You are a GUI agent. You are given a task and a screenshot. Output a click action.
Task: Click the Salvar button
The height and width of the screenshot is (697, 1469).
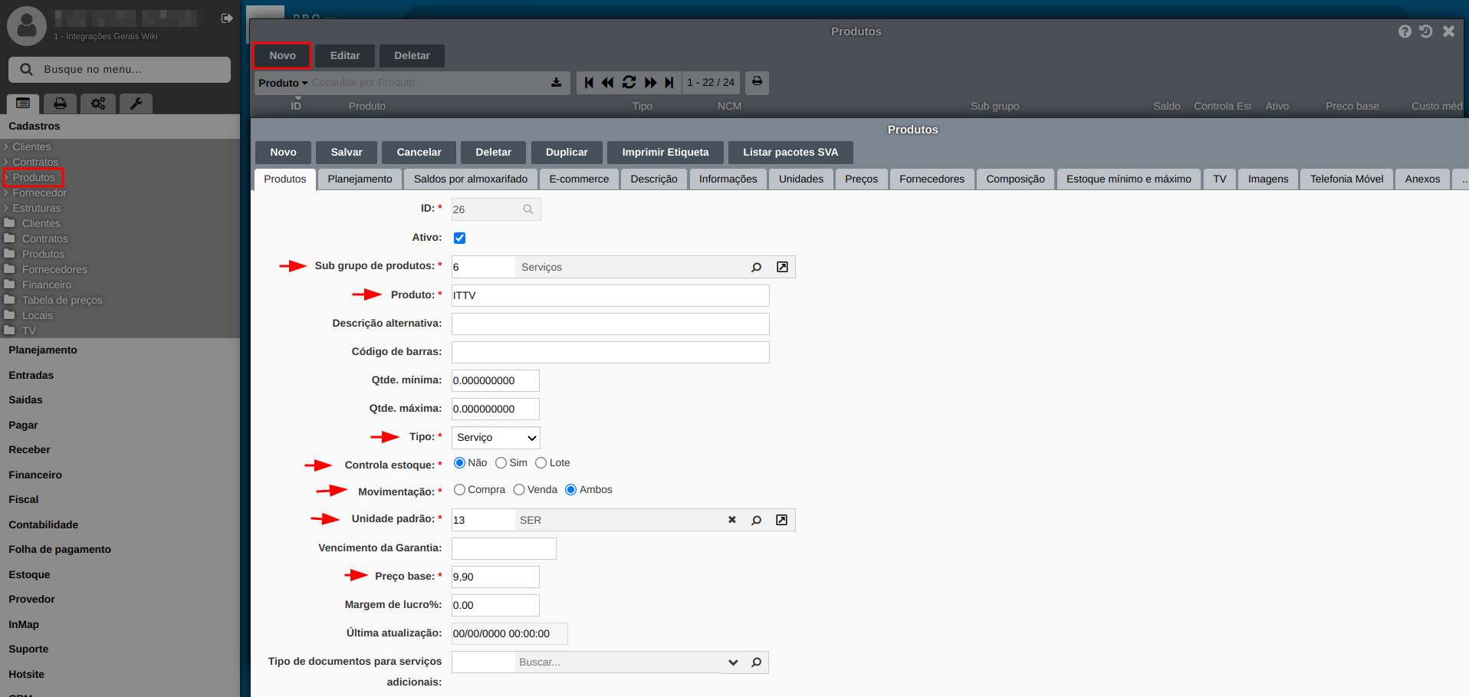[347, 153]
